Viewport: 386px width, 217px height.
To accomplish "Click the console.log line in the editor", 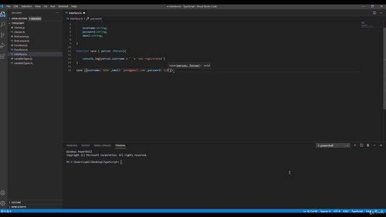I will (124, 59).
